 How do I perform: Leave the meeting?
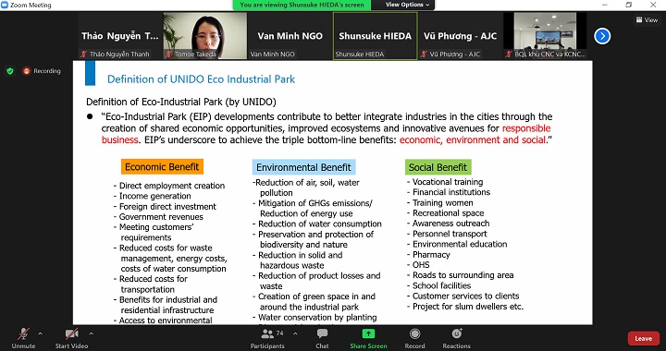pyautogui.click(x=643, y=338)
